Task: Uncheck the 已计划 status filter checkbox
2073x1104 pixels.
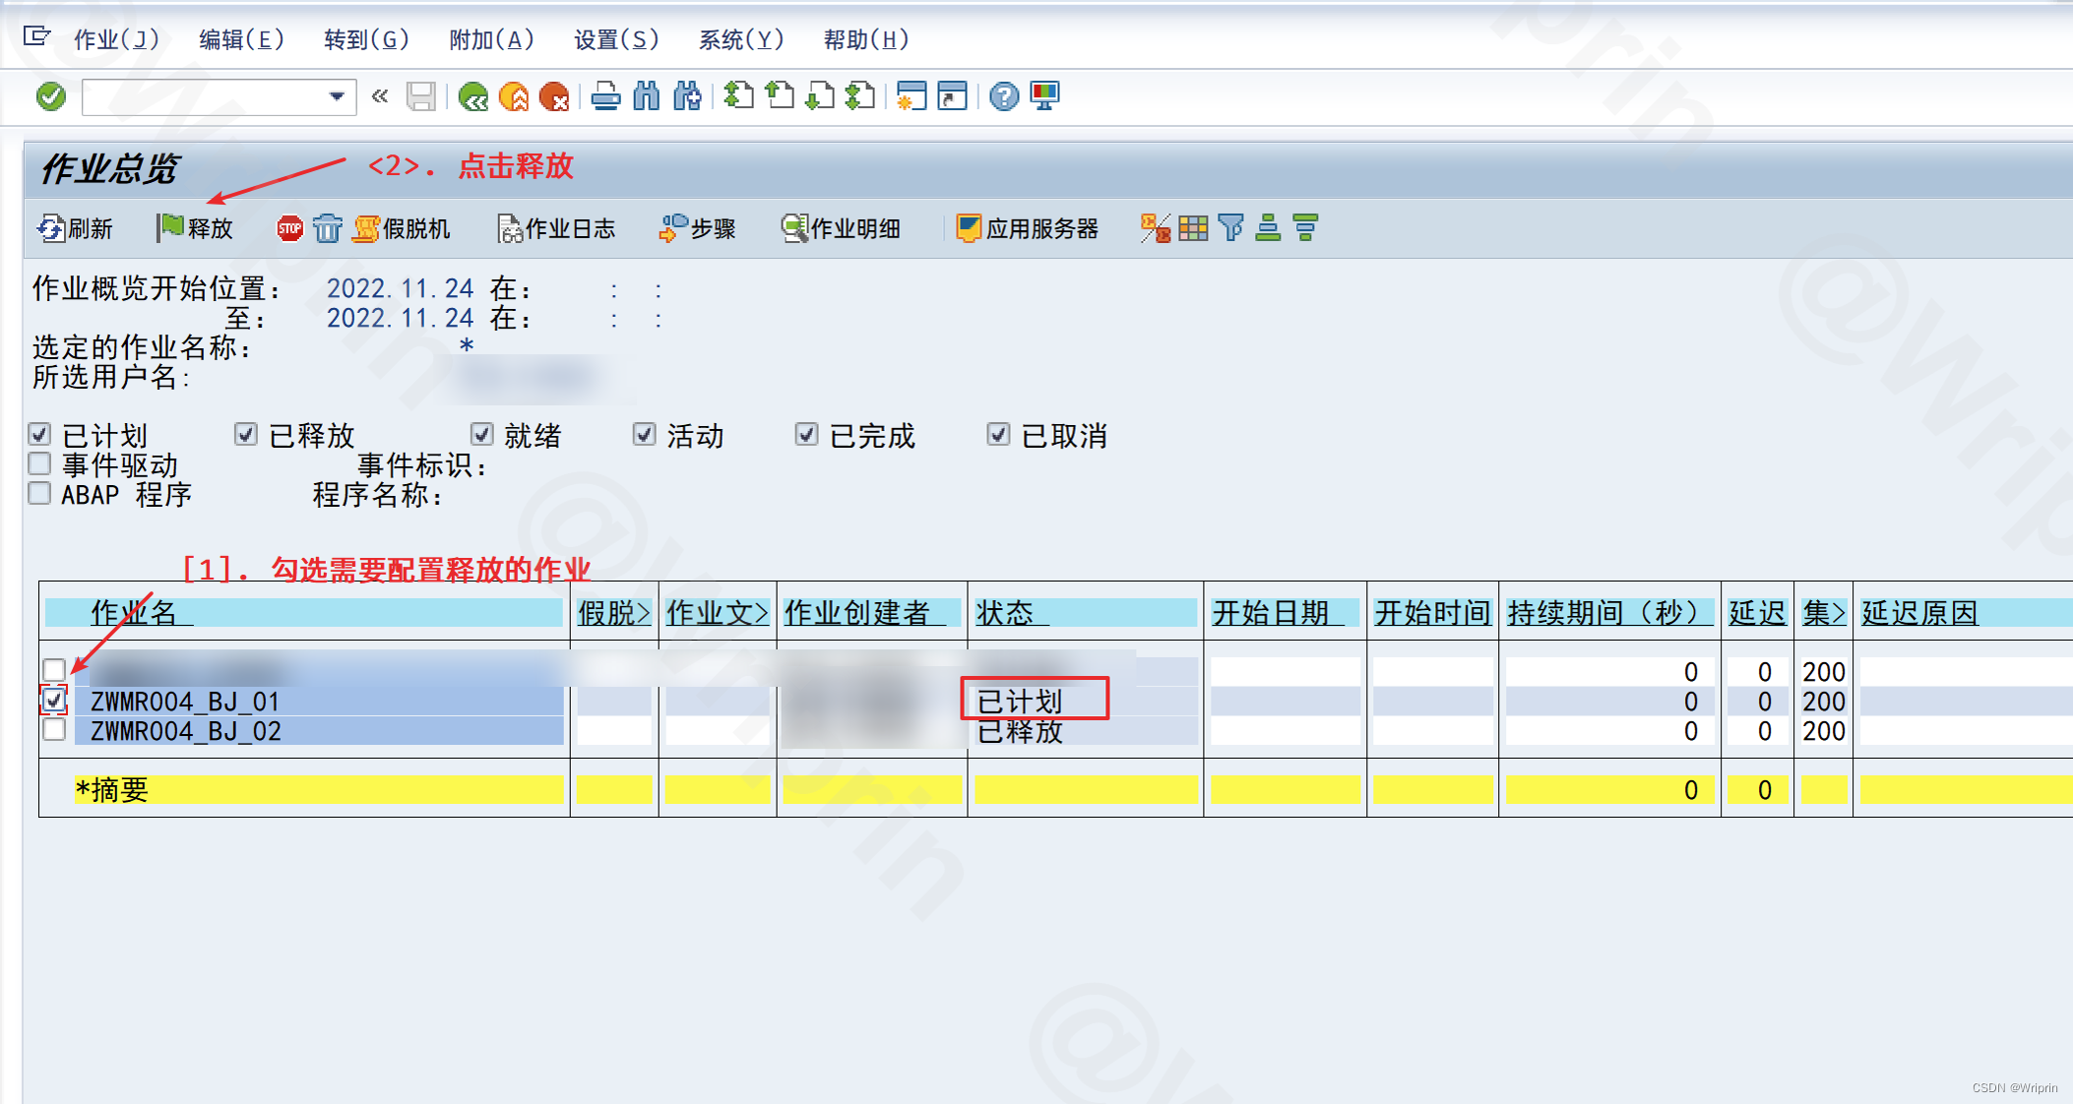Action: 39,434
